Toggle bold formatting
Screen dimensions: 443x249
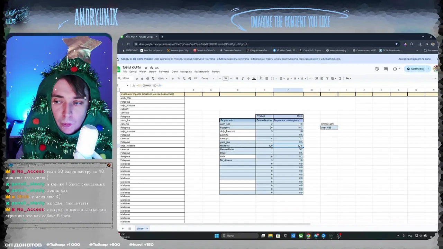coord(237,79)
